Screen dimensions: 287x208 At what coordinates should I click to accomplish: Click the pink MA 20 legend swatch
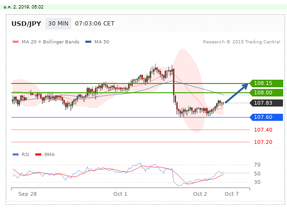pyautogui.click(x=16, y=42)
